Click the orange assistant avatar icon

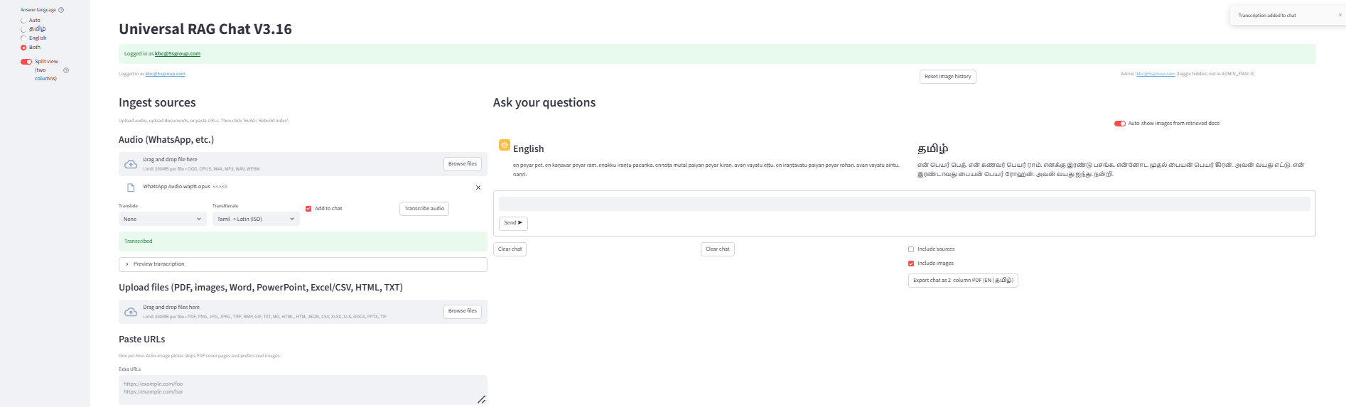pyautogui.click(x=505, y=145)
